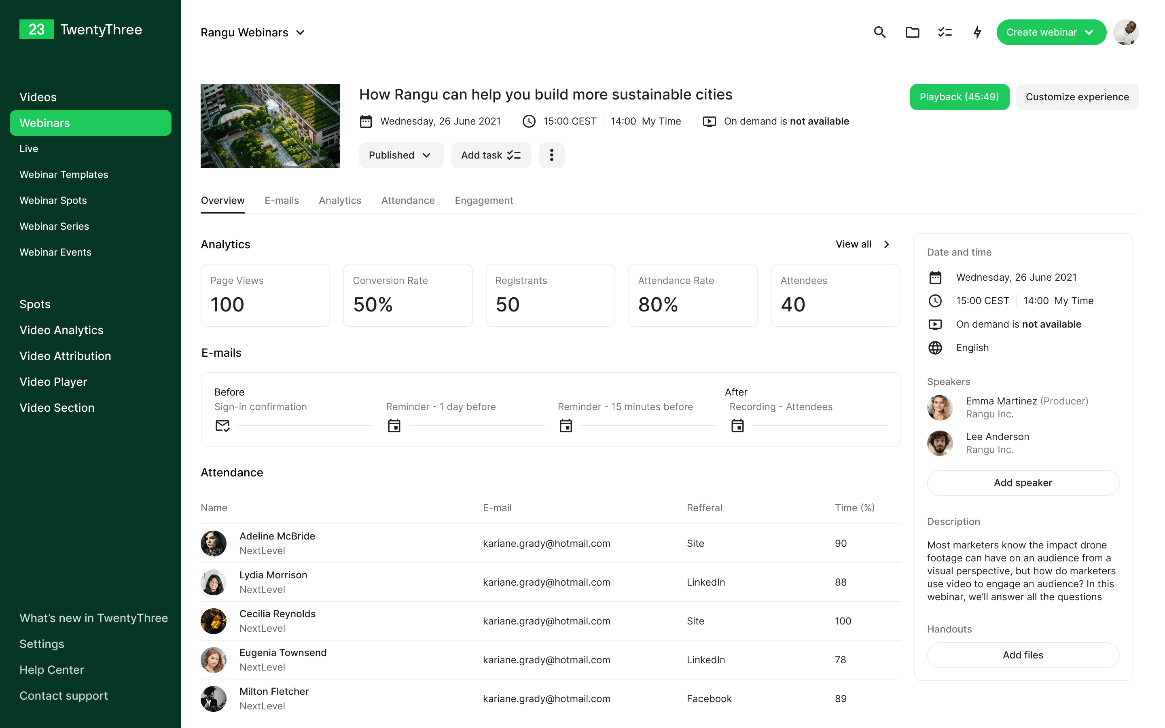This screenshot has height=728, width=1165.
Task: Click Contact support link
Action: [x=64, y=696]
